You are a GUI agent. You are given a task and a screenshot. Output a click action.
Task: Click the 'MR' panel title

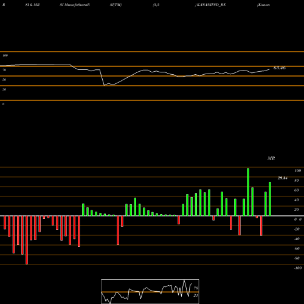(271, 158)
